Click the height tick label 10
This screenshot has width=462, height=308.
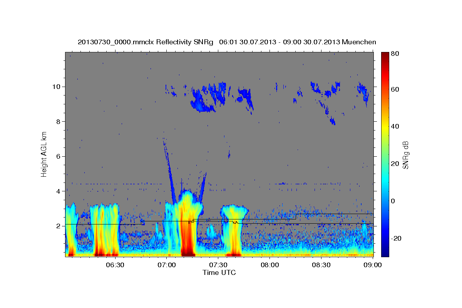pos(55,86)
